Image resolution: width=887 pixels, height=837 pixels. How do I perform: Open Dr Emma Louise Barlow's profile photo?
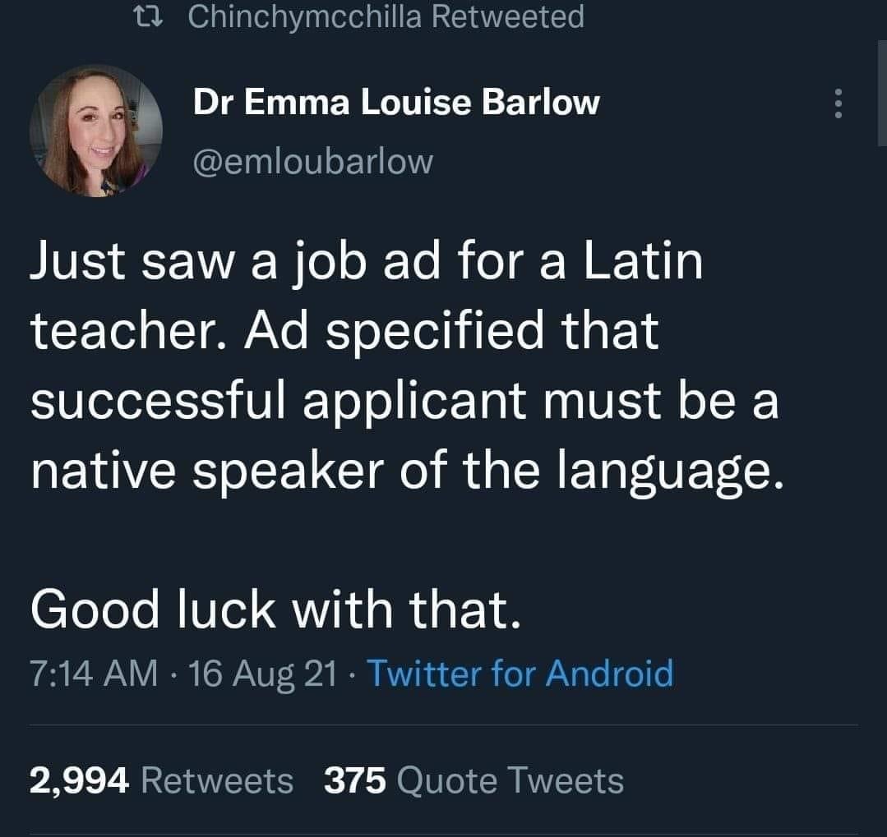(x=95, y=131)
